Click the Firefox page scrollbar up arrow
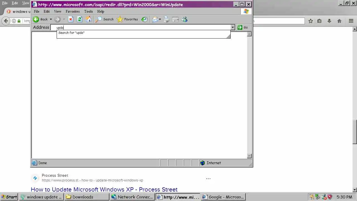 pyautogui.click(x=355, y=29)
